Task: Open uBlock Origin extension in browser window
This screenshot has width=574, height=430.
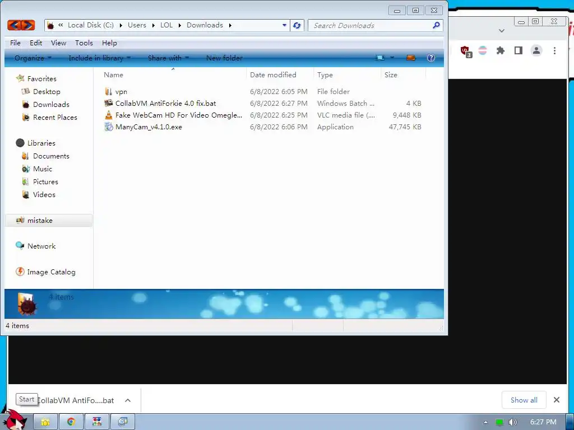Action: (466, 51)
